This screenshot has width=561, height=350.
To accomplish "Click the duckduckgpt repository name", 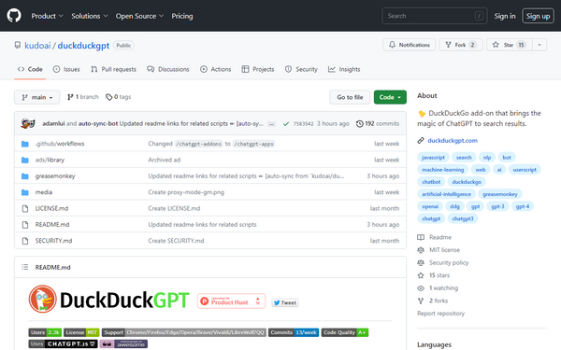I will [x=83, y=46].
